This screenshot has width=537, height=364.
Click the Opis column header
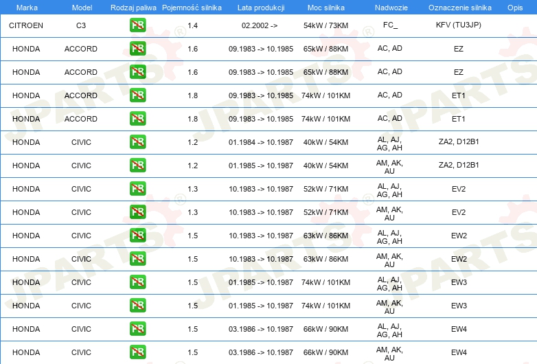coord(515,8)
